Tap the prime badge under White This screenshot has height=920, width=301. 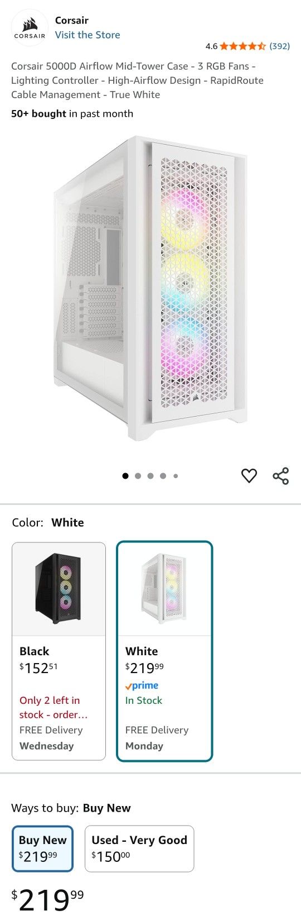pos(142,685)
